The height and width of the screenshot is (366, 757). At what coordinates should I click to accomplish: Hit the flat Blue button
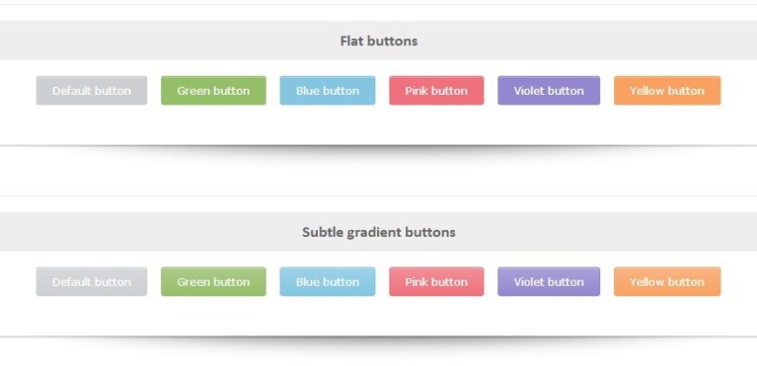pos(328,91)
